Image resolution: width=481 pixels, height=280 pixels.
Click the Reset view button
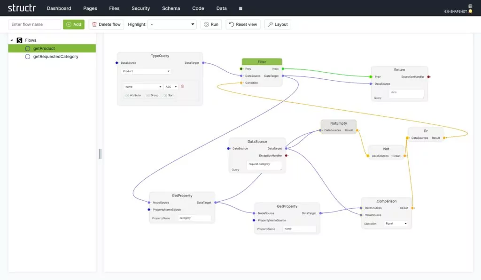tap(243, 24)
